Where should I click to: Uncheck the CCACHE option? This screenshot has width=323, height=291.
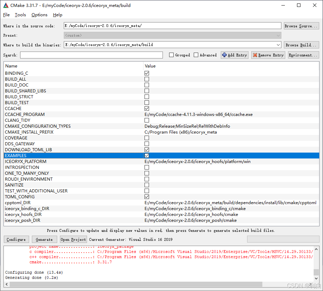pos(147,109)
